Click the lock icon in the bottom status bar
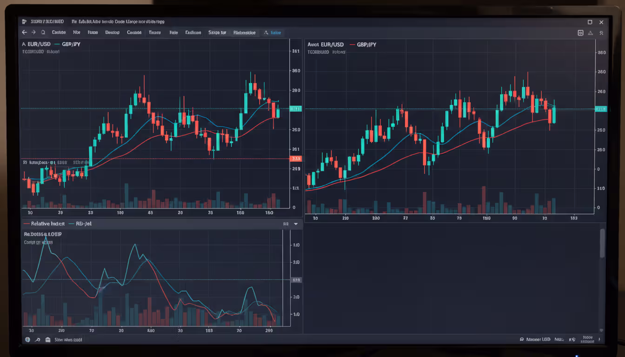 [47, 340]
